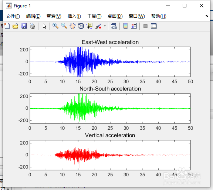Open the 工具(T) menu
The image size is (213, 190).
pos(94,16)
